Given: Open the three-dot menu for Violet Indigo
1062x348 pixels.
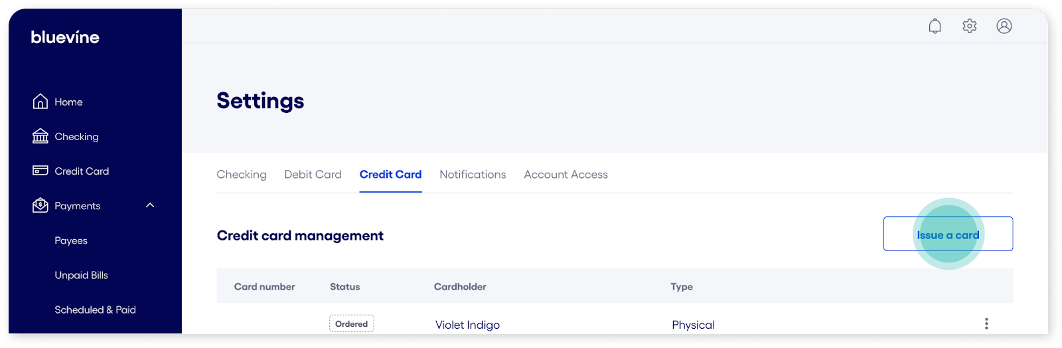Looking at the screenshot, I should pos(986,323).
